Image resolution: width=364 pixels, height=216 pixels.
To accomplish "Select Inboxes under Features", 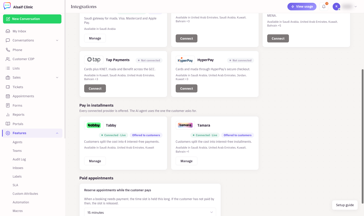I will click(x=18, y=168).
